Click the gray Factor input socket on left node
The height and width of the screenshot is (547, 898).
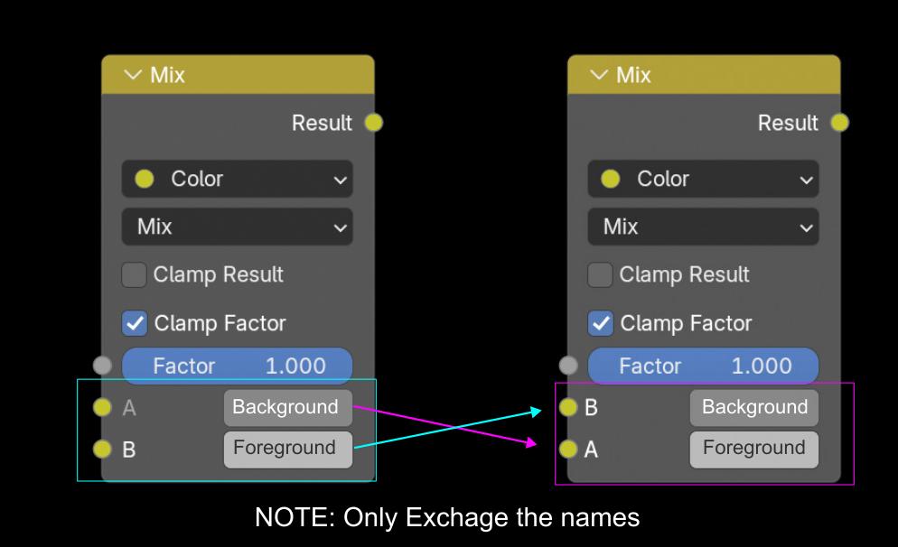[102, 365]
